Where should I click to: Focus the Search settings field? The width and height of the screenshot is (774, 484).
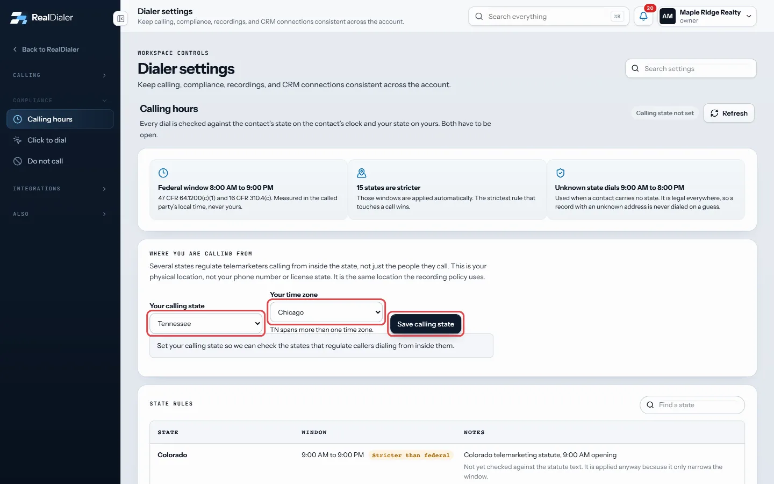click(x=691, y=68)
